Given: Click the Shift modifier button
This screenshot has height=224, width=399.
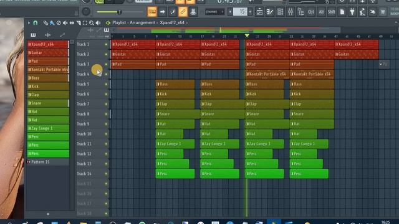Looking at the screenshot, I should point(331,12).
